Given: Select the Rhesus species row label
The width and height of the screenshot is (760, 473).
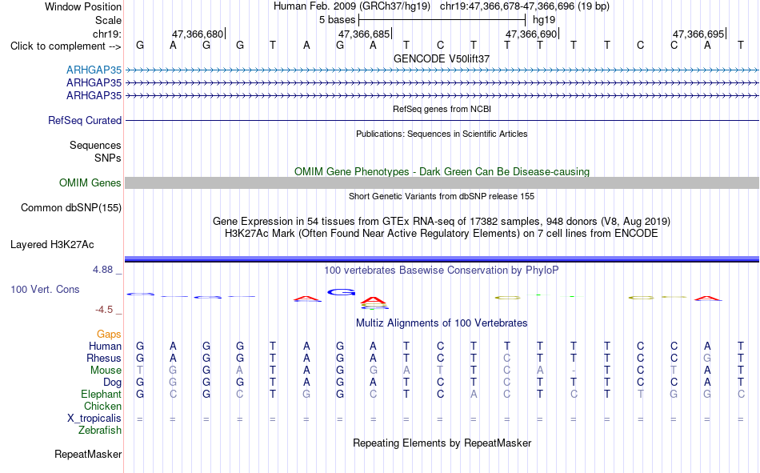Looking at the screenshot, I should click(x=104, y=358).
